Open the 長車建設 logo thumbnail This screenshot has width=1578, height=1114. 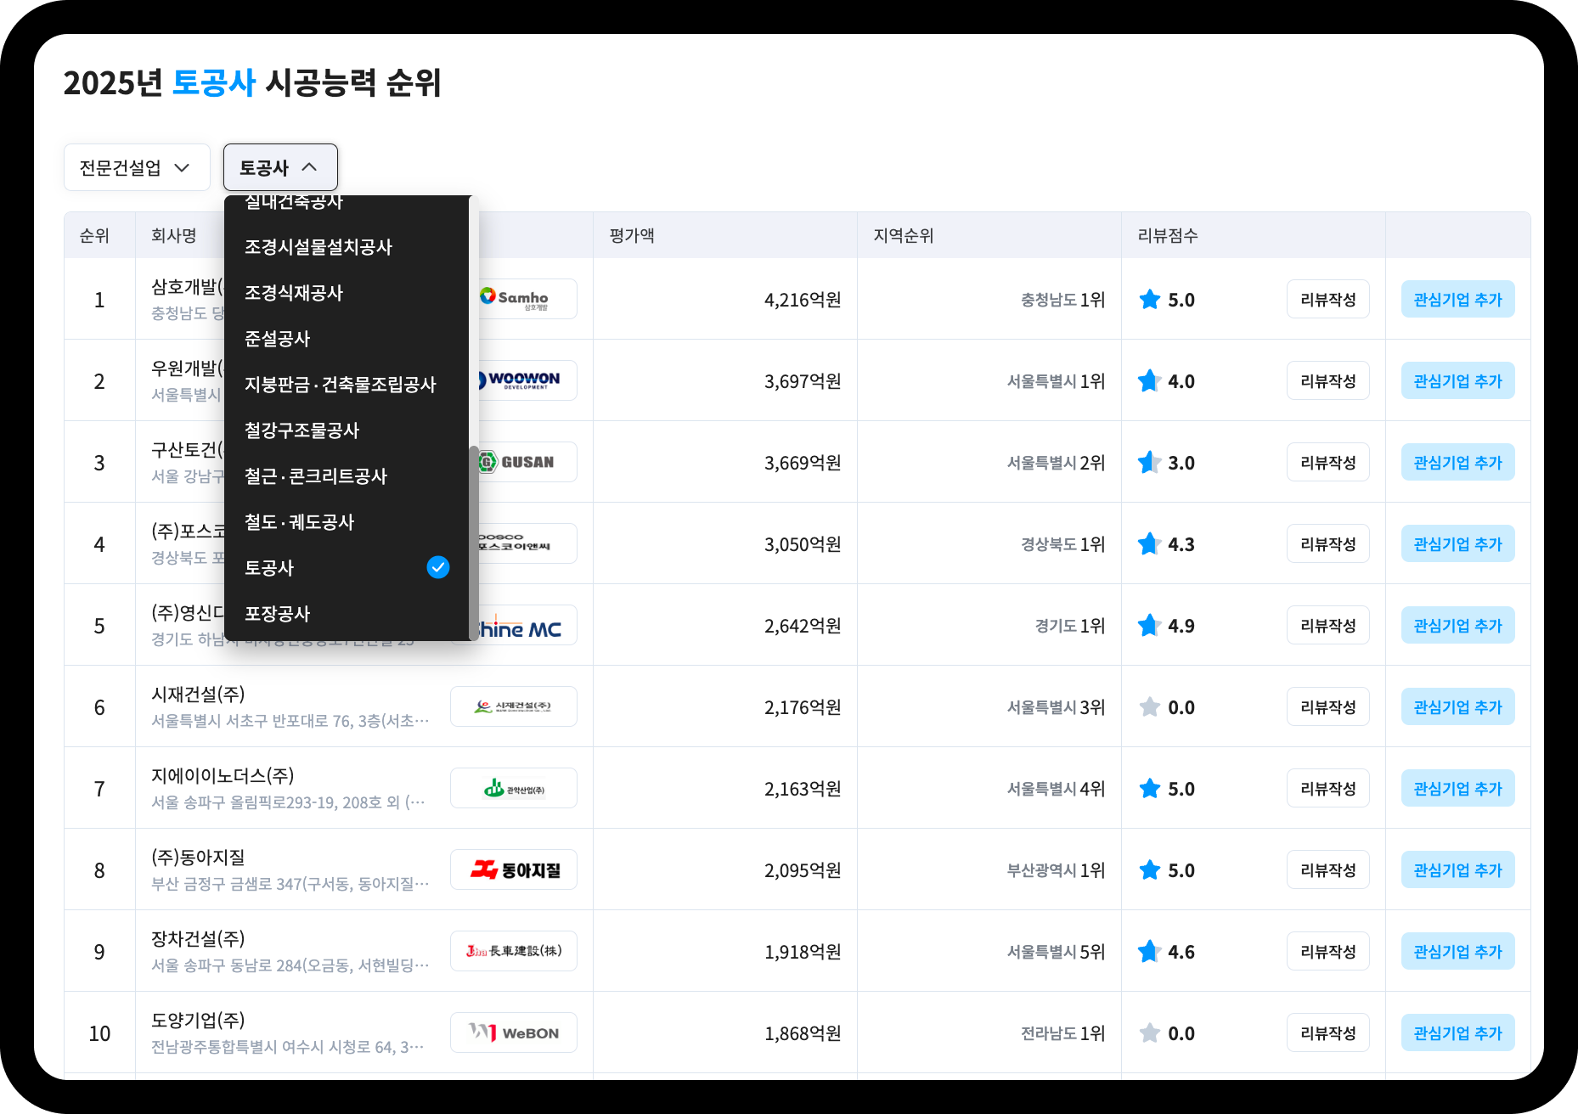tap(514, 951)
